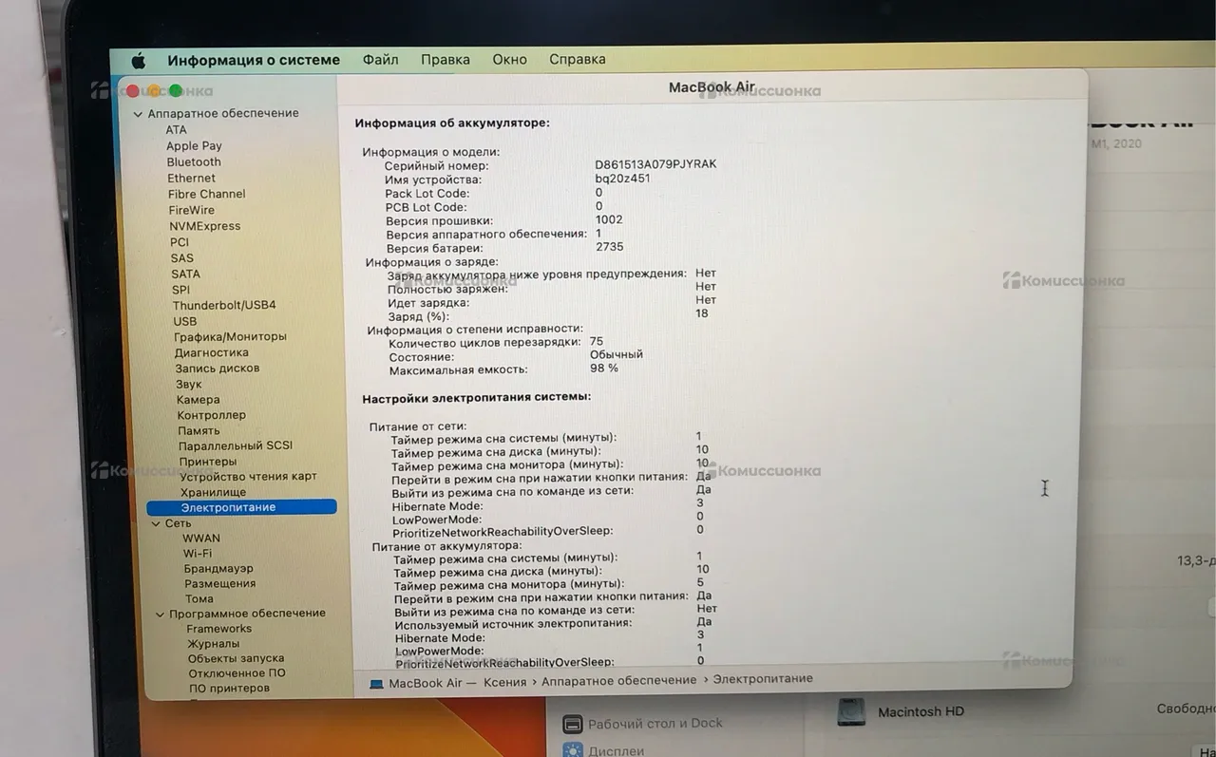The image size is (1216, 757).
Task: Select Размещения under Сеть
Action: [x=219, y=584]
